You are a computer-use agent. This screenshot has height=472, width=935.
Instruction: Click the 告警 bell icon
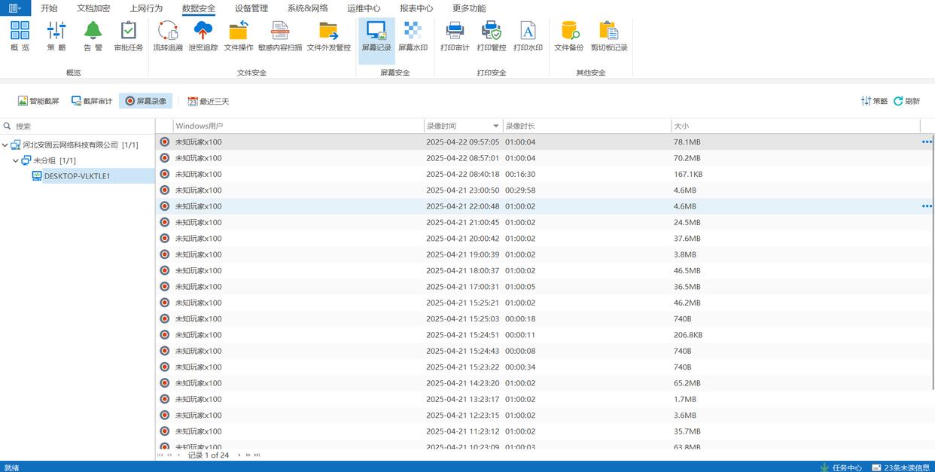click(x=93, y=35)
